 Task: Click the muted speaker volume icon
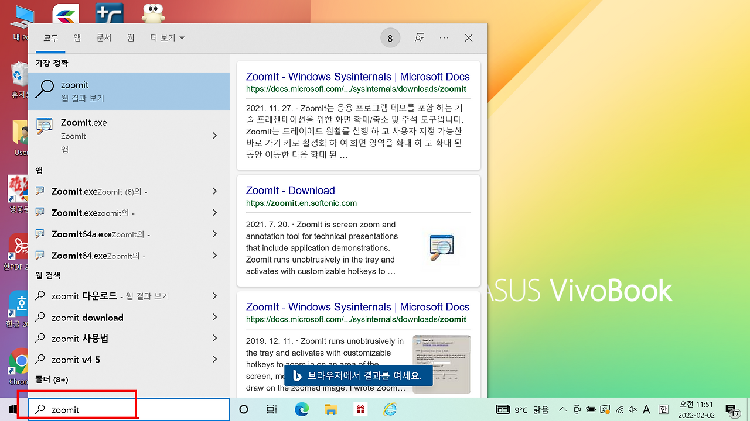pyautogui.click(x=633, y=409)
